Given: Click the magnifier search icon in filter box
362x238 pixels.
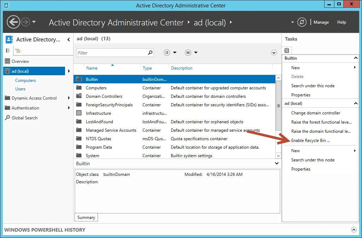Looking at the screenshot, I should (150, 53).
